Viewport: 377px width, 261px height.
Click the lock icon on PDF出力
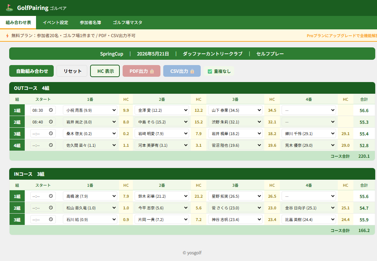(x=152, y=71)
